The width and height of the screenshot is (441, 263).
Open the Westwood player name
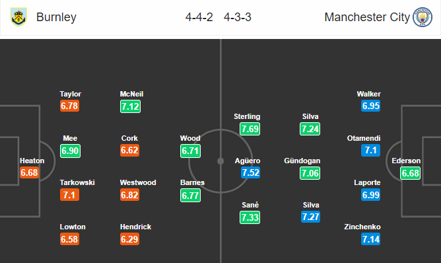tap(138, 182)
